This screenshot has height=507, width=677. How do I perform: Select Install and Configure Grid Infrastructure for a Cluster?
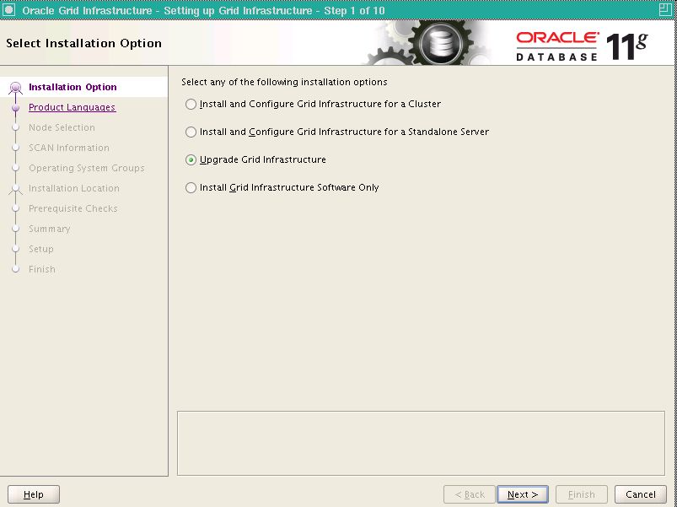pos(191,105)
